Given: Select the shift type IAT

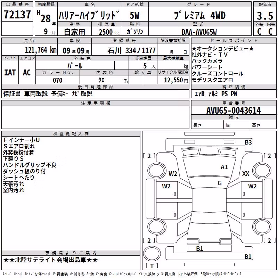Looking at the screenshot, I should [x=10, y=73].
